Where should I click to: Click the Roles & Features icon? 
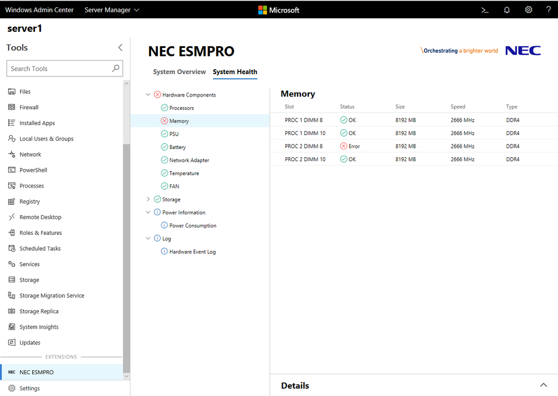(12, 233)
